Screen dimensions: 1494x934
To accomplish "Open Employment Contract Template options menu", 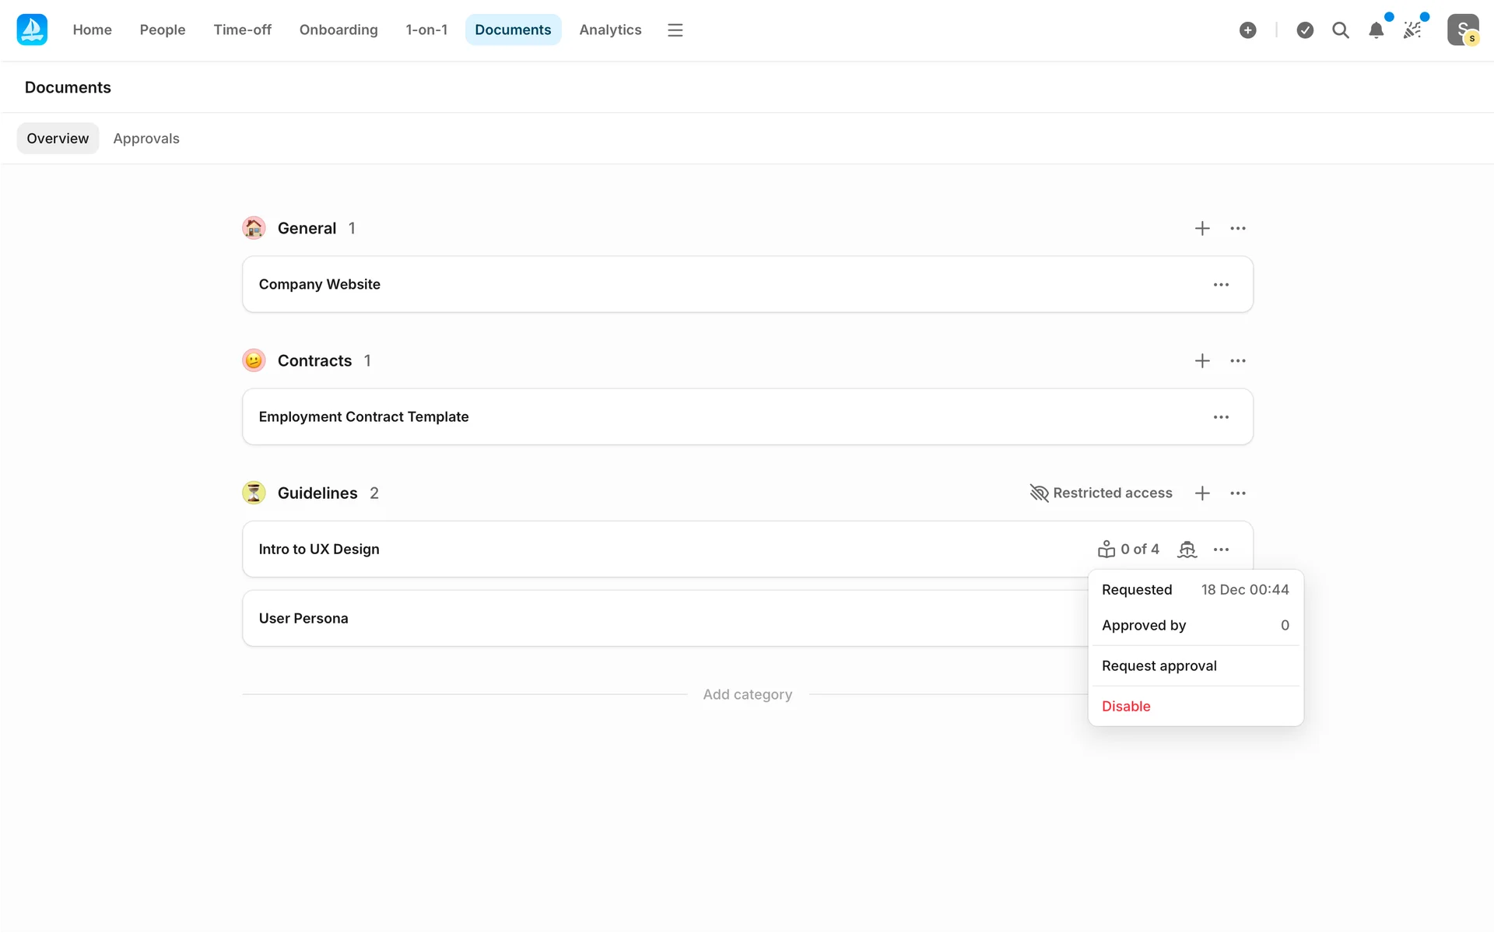I will (1221, 416).
